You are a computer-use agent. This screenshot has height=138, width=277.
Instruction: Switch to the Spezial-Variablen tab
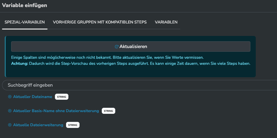click(x=25, y=22)
